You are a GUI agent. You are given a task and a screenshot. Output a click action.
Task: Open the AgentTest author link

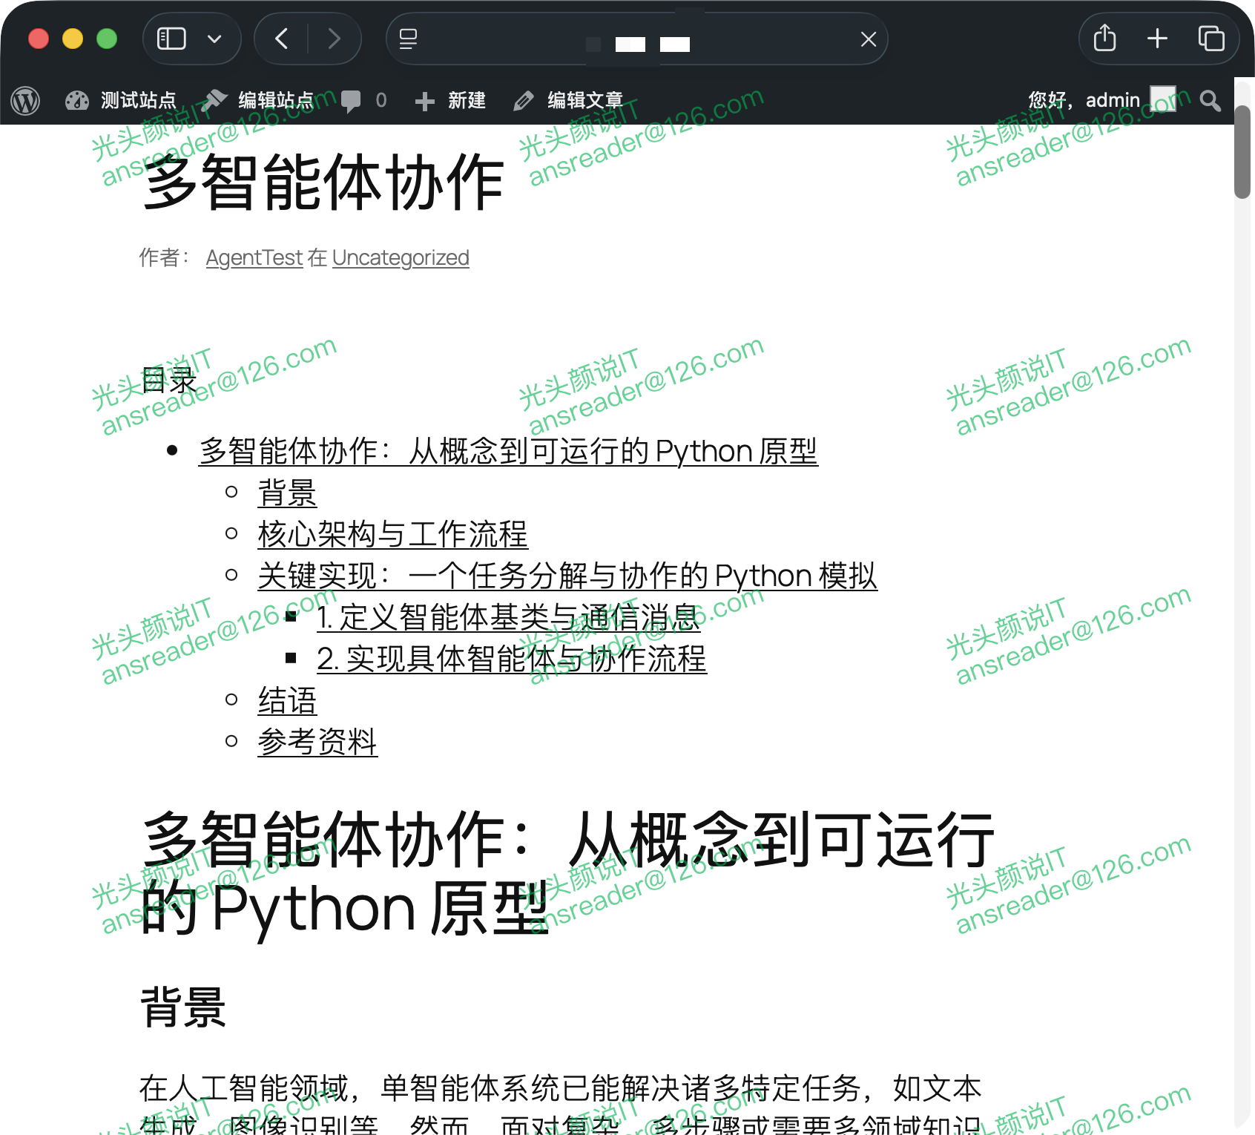pos(254,257)
